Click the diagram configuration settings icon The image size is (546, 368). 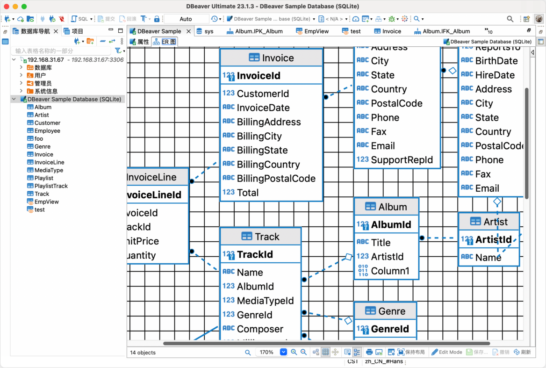(x=391, y=352)
